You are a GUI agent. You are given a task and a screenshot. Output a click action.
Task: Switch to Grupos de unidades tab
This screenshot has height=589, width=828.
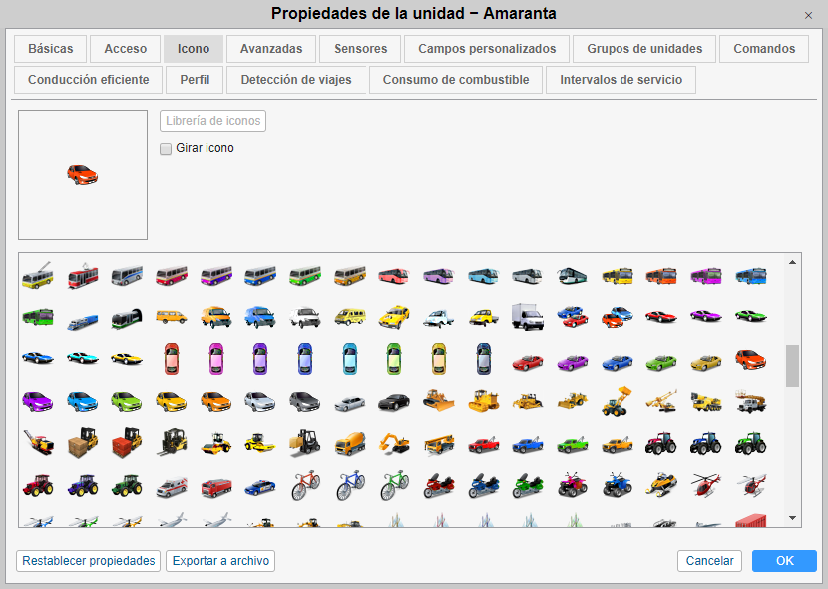(x=644, y=49)
